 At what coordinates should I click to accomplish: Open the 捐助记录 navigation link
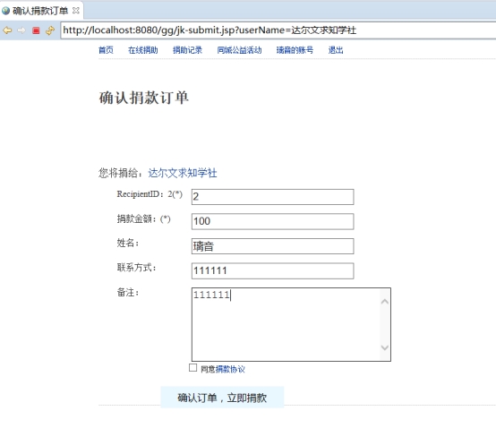coord(187,50)
